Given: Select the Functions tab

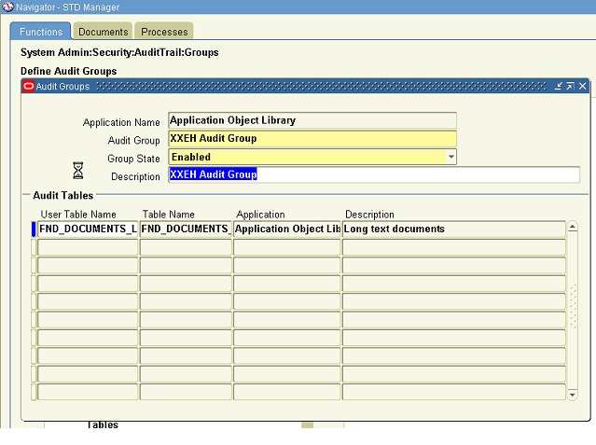Looking at the screenshot, I should (40, 32).
